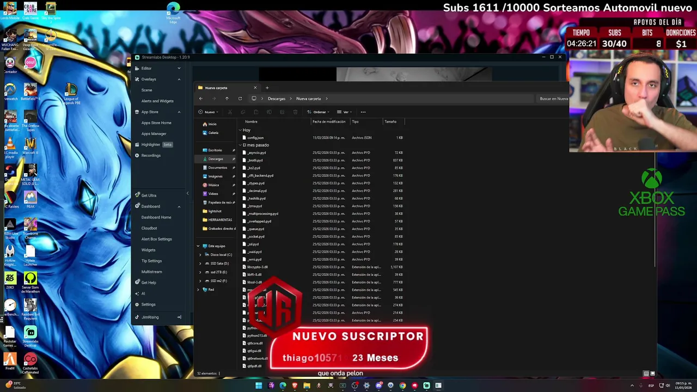Open the Nuevo dropdown in Explorer

(209, 112)
